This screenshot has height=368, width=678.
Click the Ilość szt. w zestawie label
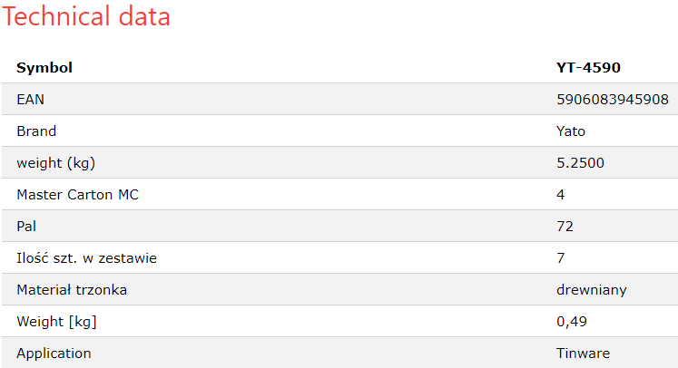86,257
